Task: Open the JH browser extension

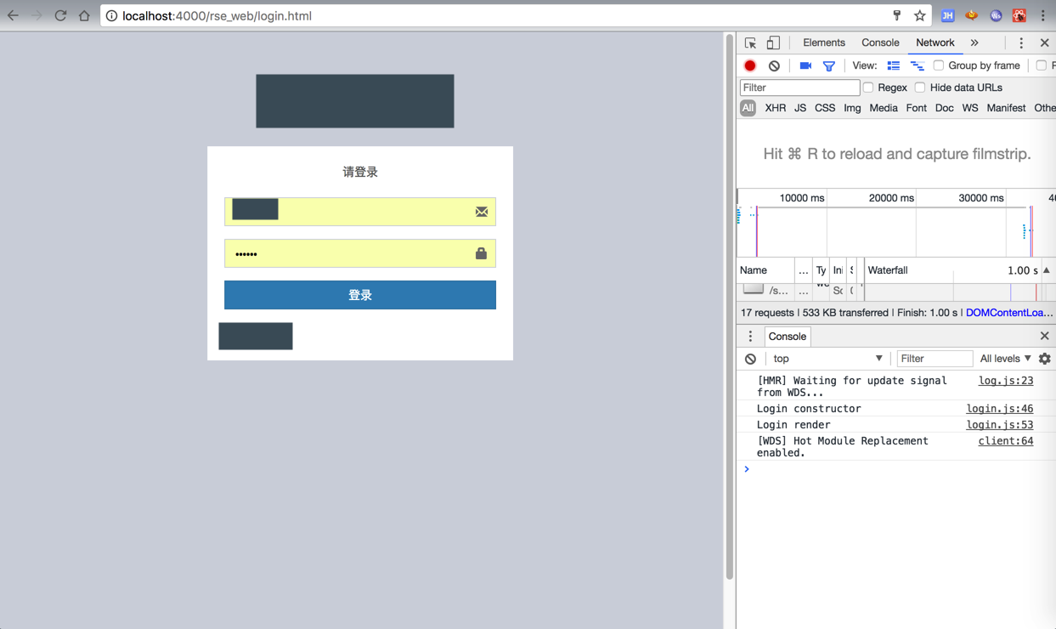Action: pyautogui.click(x=947, y=15)
